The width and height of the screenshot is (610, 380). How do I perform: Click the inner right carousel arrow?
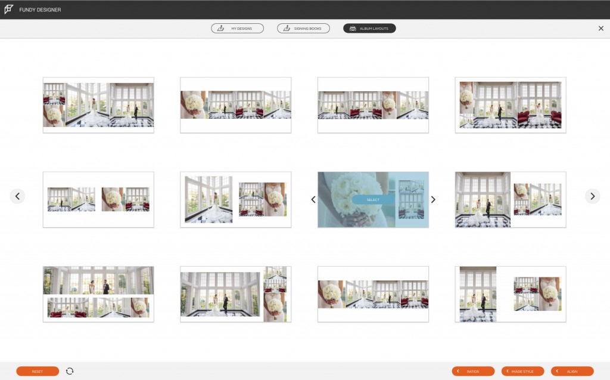433,199
